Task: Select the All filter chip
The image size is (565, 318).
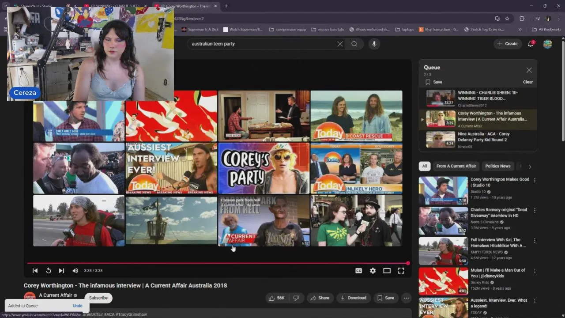Action: (x=425, y=166)
